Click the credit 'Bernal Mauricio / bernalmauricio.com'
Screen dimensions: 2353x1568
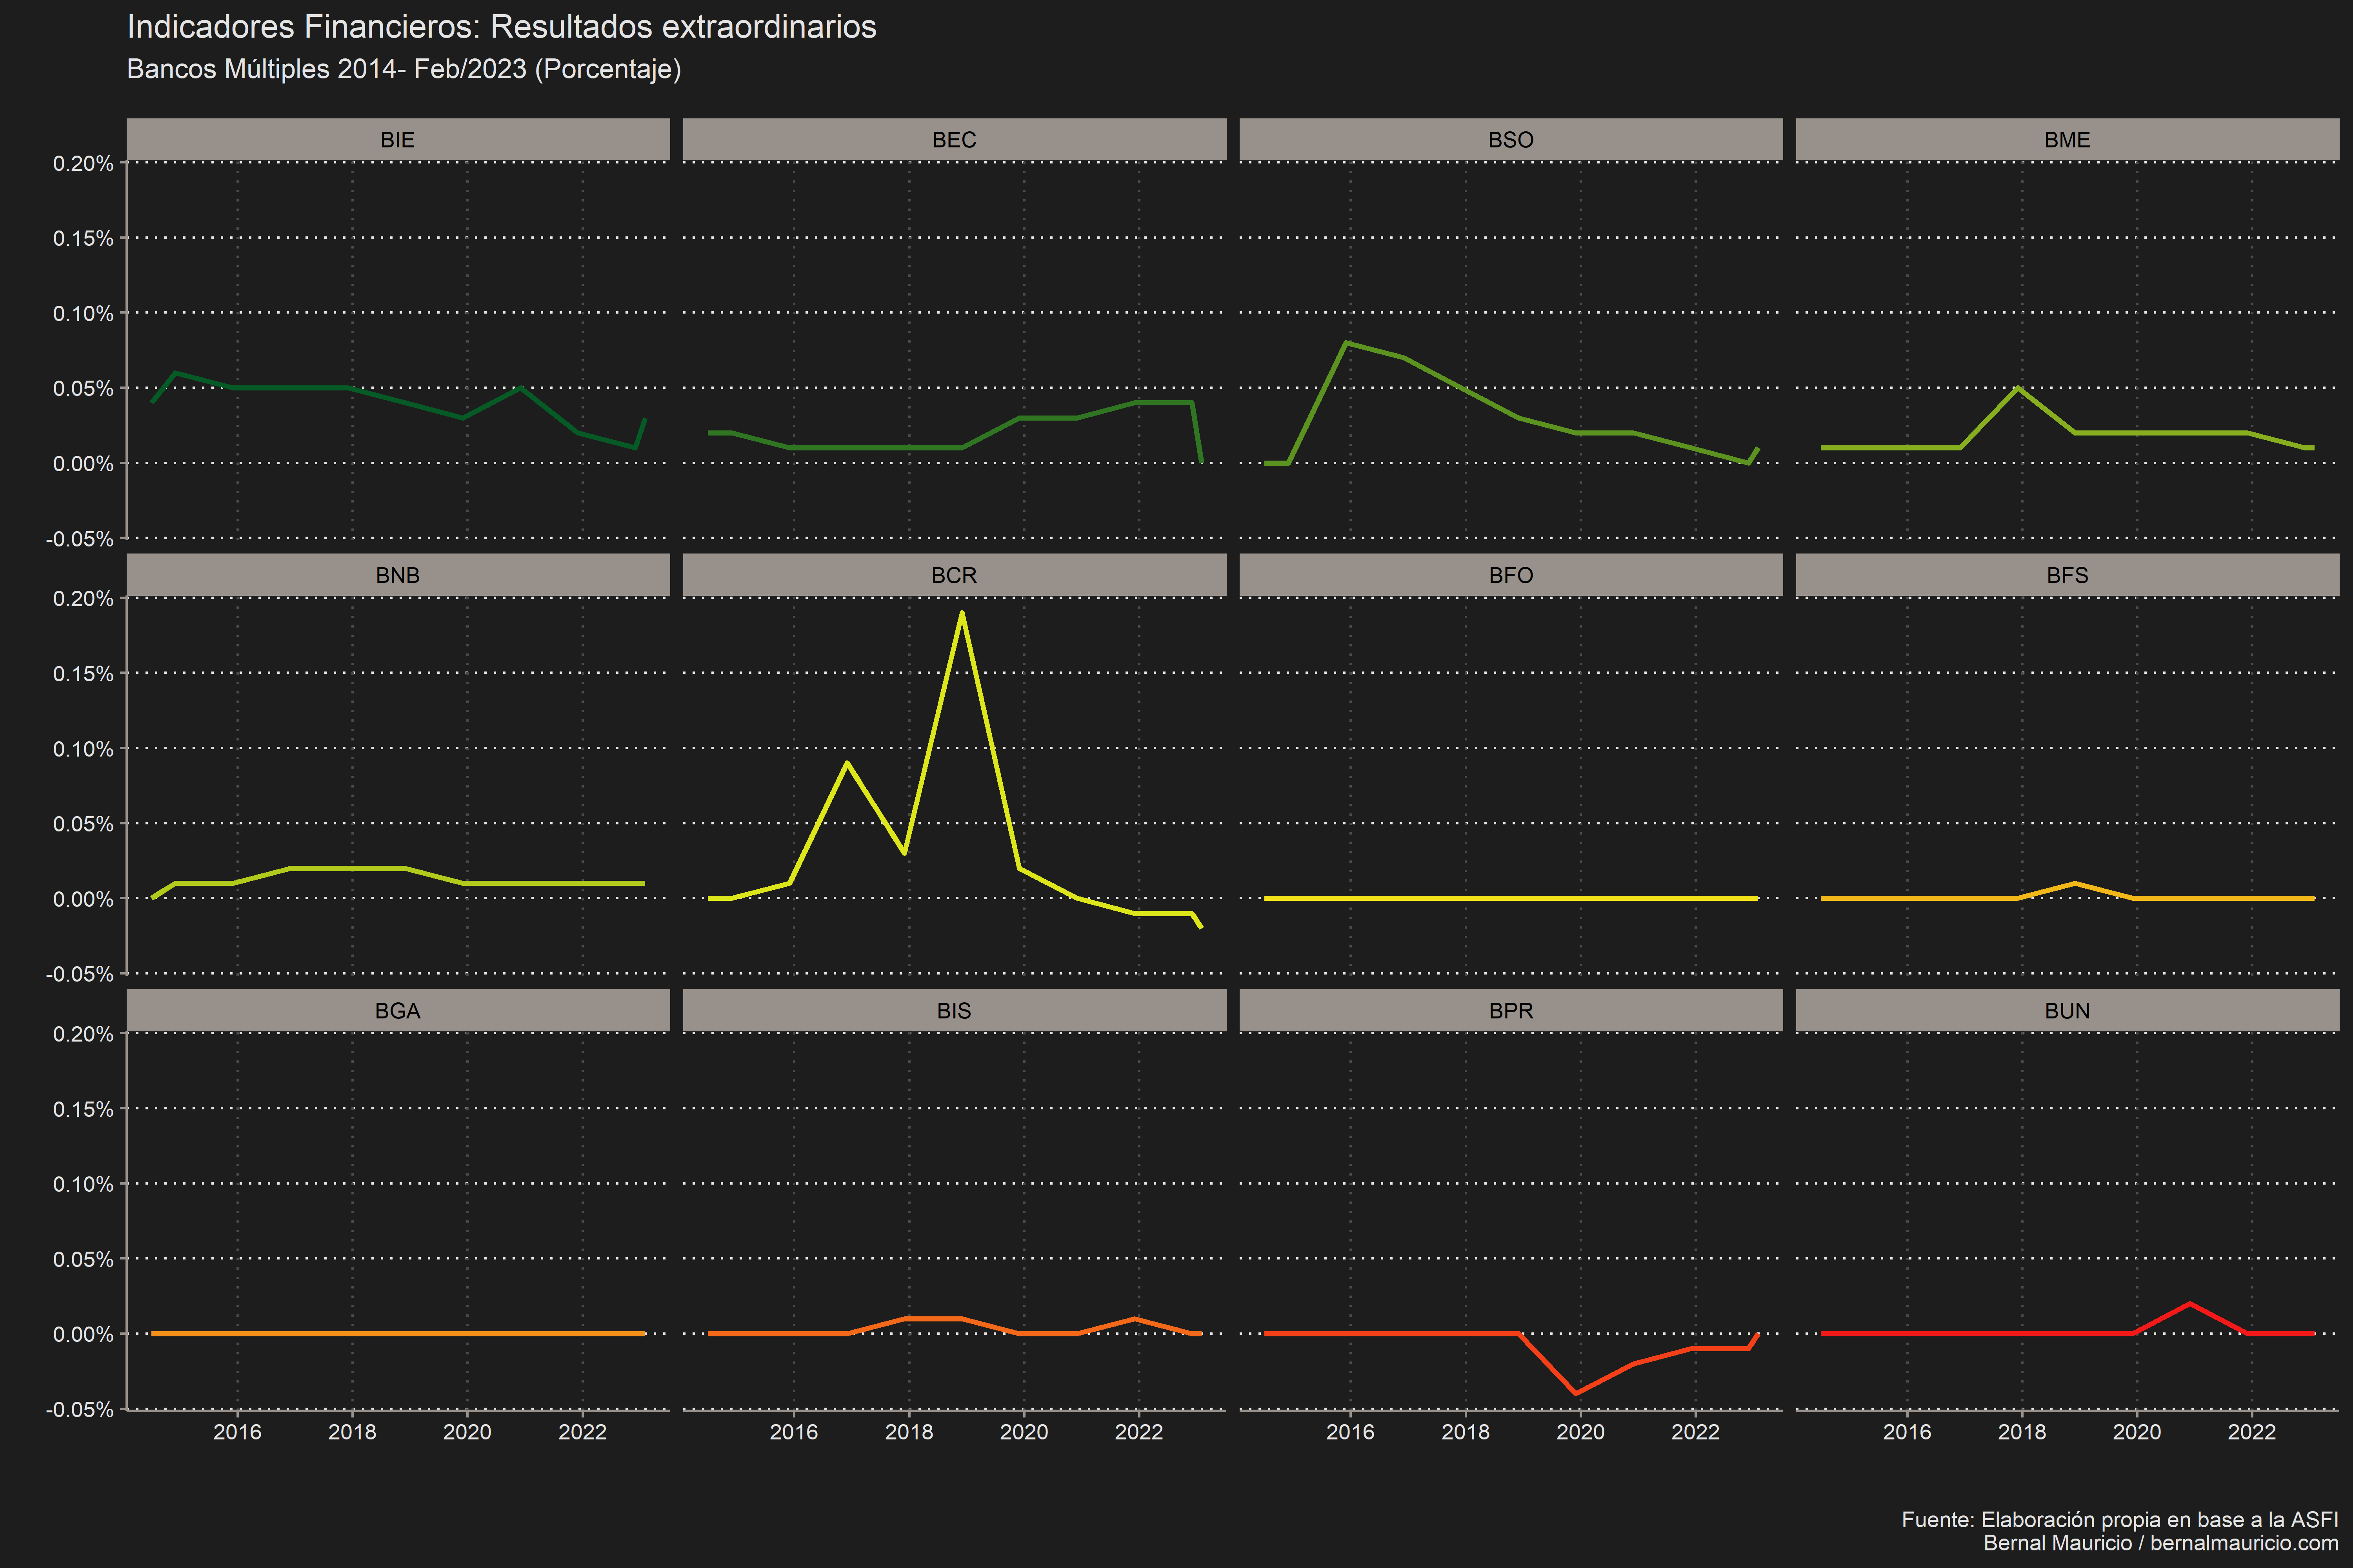pos(2161,1543)
